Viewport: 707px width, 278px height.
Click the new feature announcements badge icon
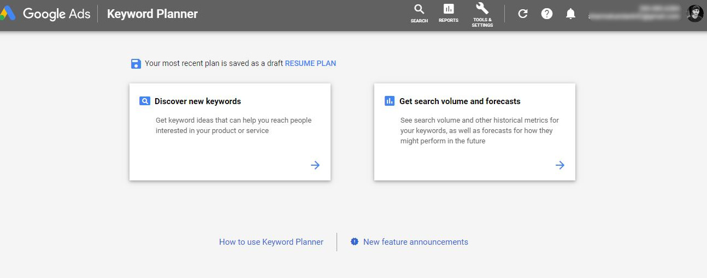(x=355, y=241)
